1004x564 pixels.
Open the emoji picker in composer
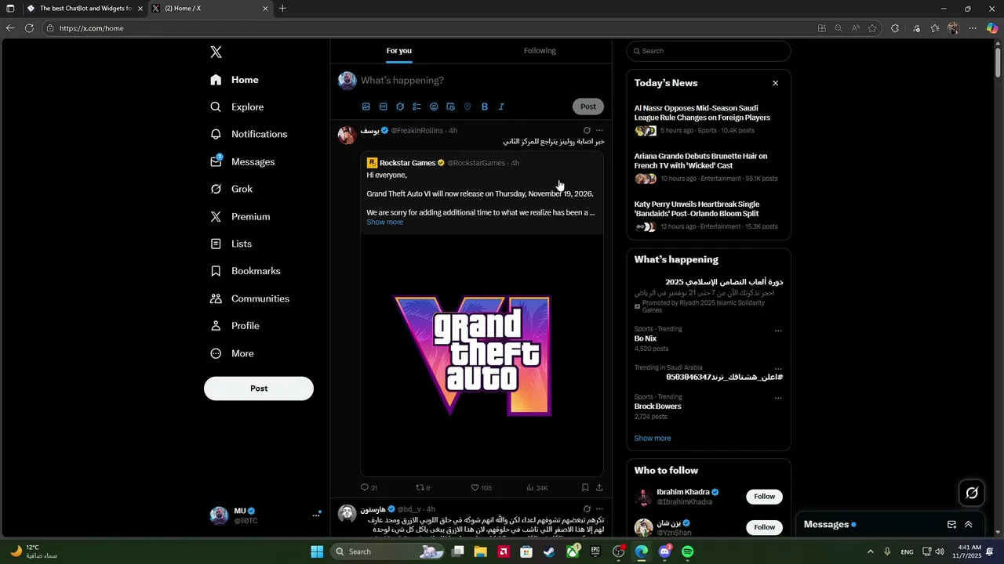click(434, 107)
